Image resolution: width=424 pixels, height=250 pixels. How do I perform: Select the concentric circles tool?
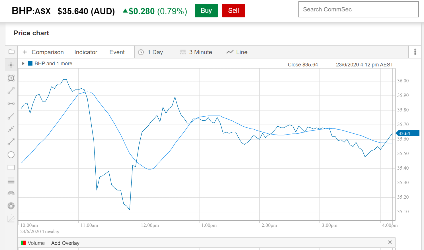pyautogui.click(x=11, y=206)
